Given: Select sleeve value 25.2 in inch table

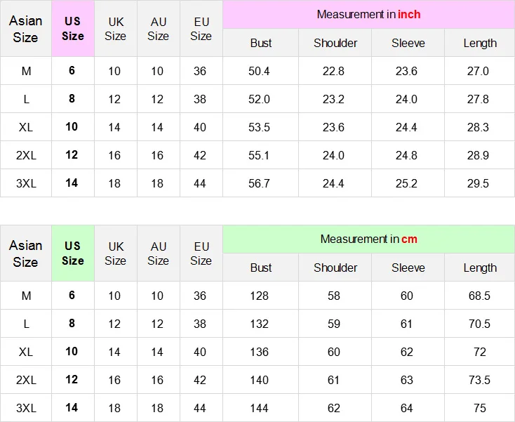Looking at the screenshot, I should pos(406,183).
